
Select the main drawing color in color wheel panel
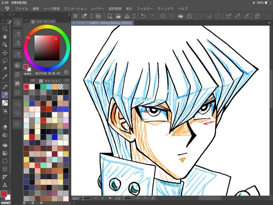[x=26, y=67]
